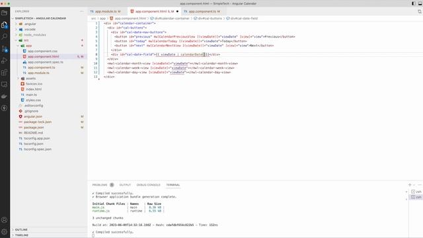This screenshot has width=423, height=238.
Task: Open tsconfig.spec.json file
Action: pos(38,149)
